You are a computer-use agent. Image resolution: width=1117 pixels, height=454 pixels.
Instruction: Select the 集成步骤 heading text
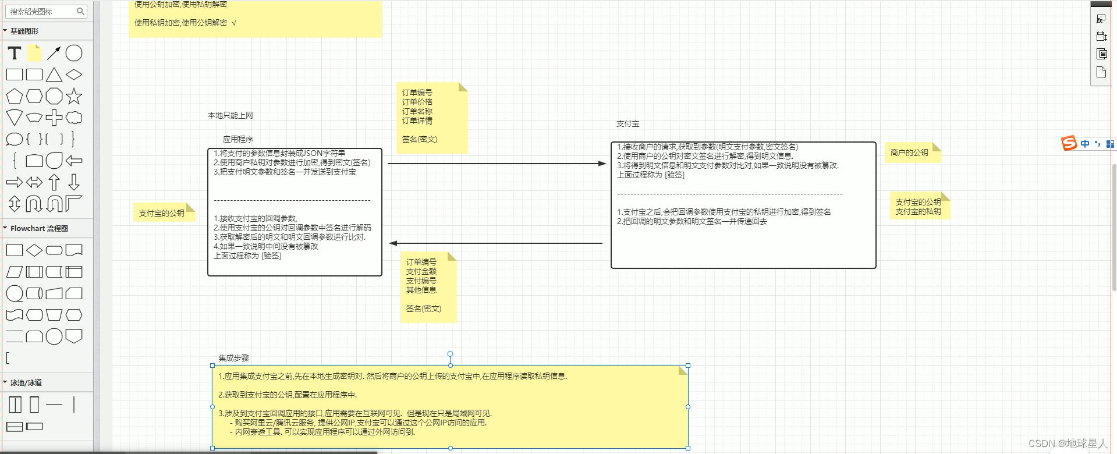(233, 358)
